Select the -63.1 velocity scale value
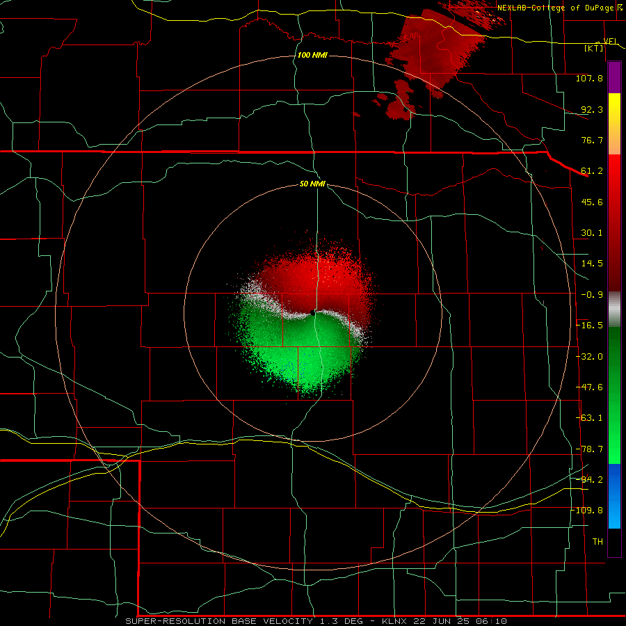Viewport: 626px width, 626px height. point(589,418)
